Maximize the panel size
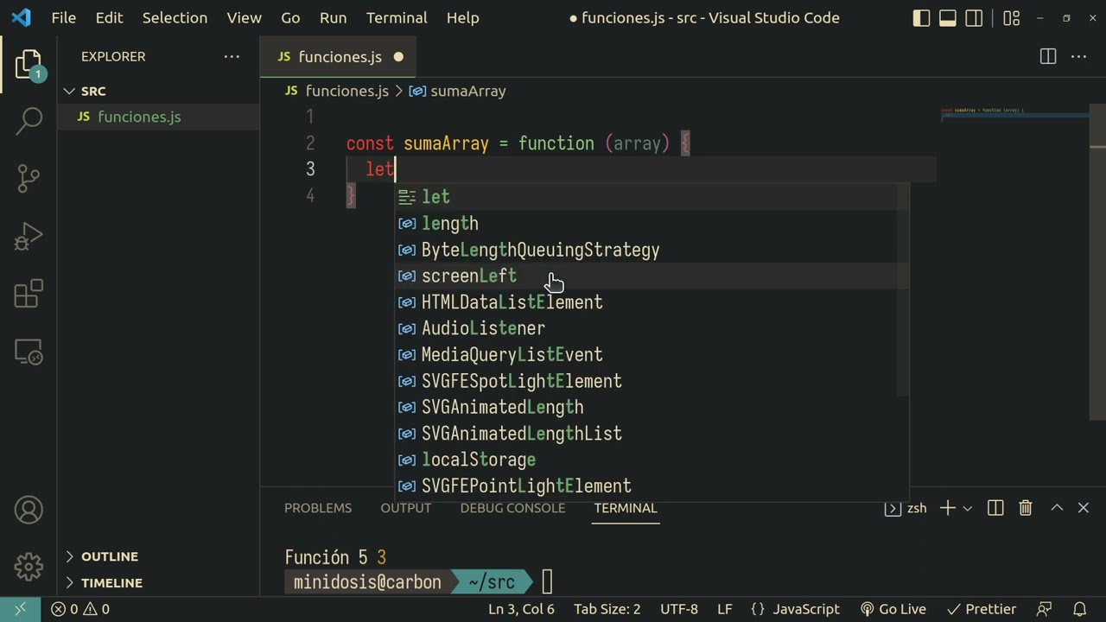The height and width of the screenshot is (622, 1106). click(x=1057, y=508)
